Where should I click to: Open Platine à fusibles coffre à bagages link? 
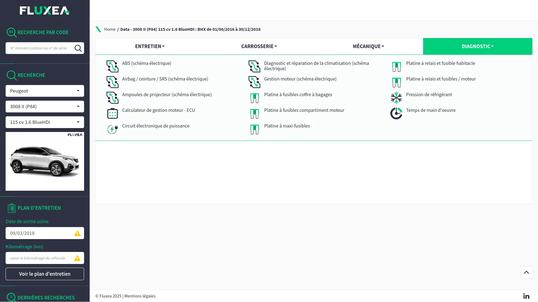click(x=298, y=95)
